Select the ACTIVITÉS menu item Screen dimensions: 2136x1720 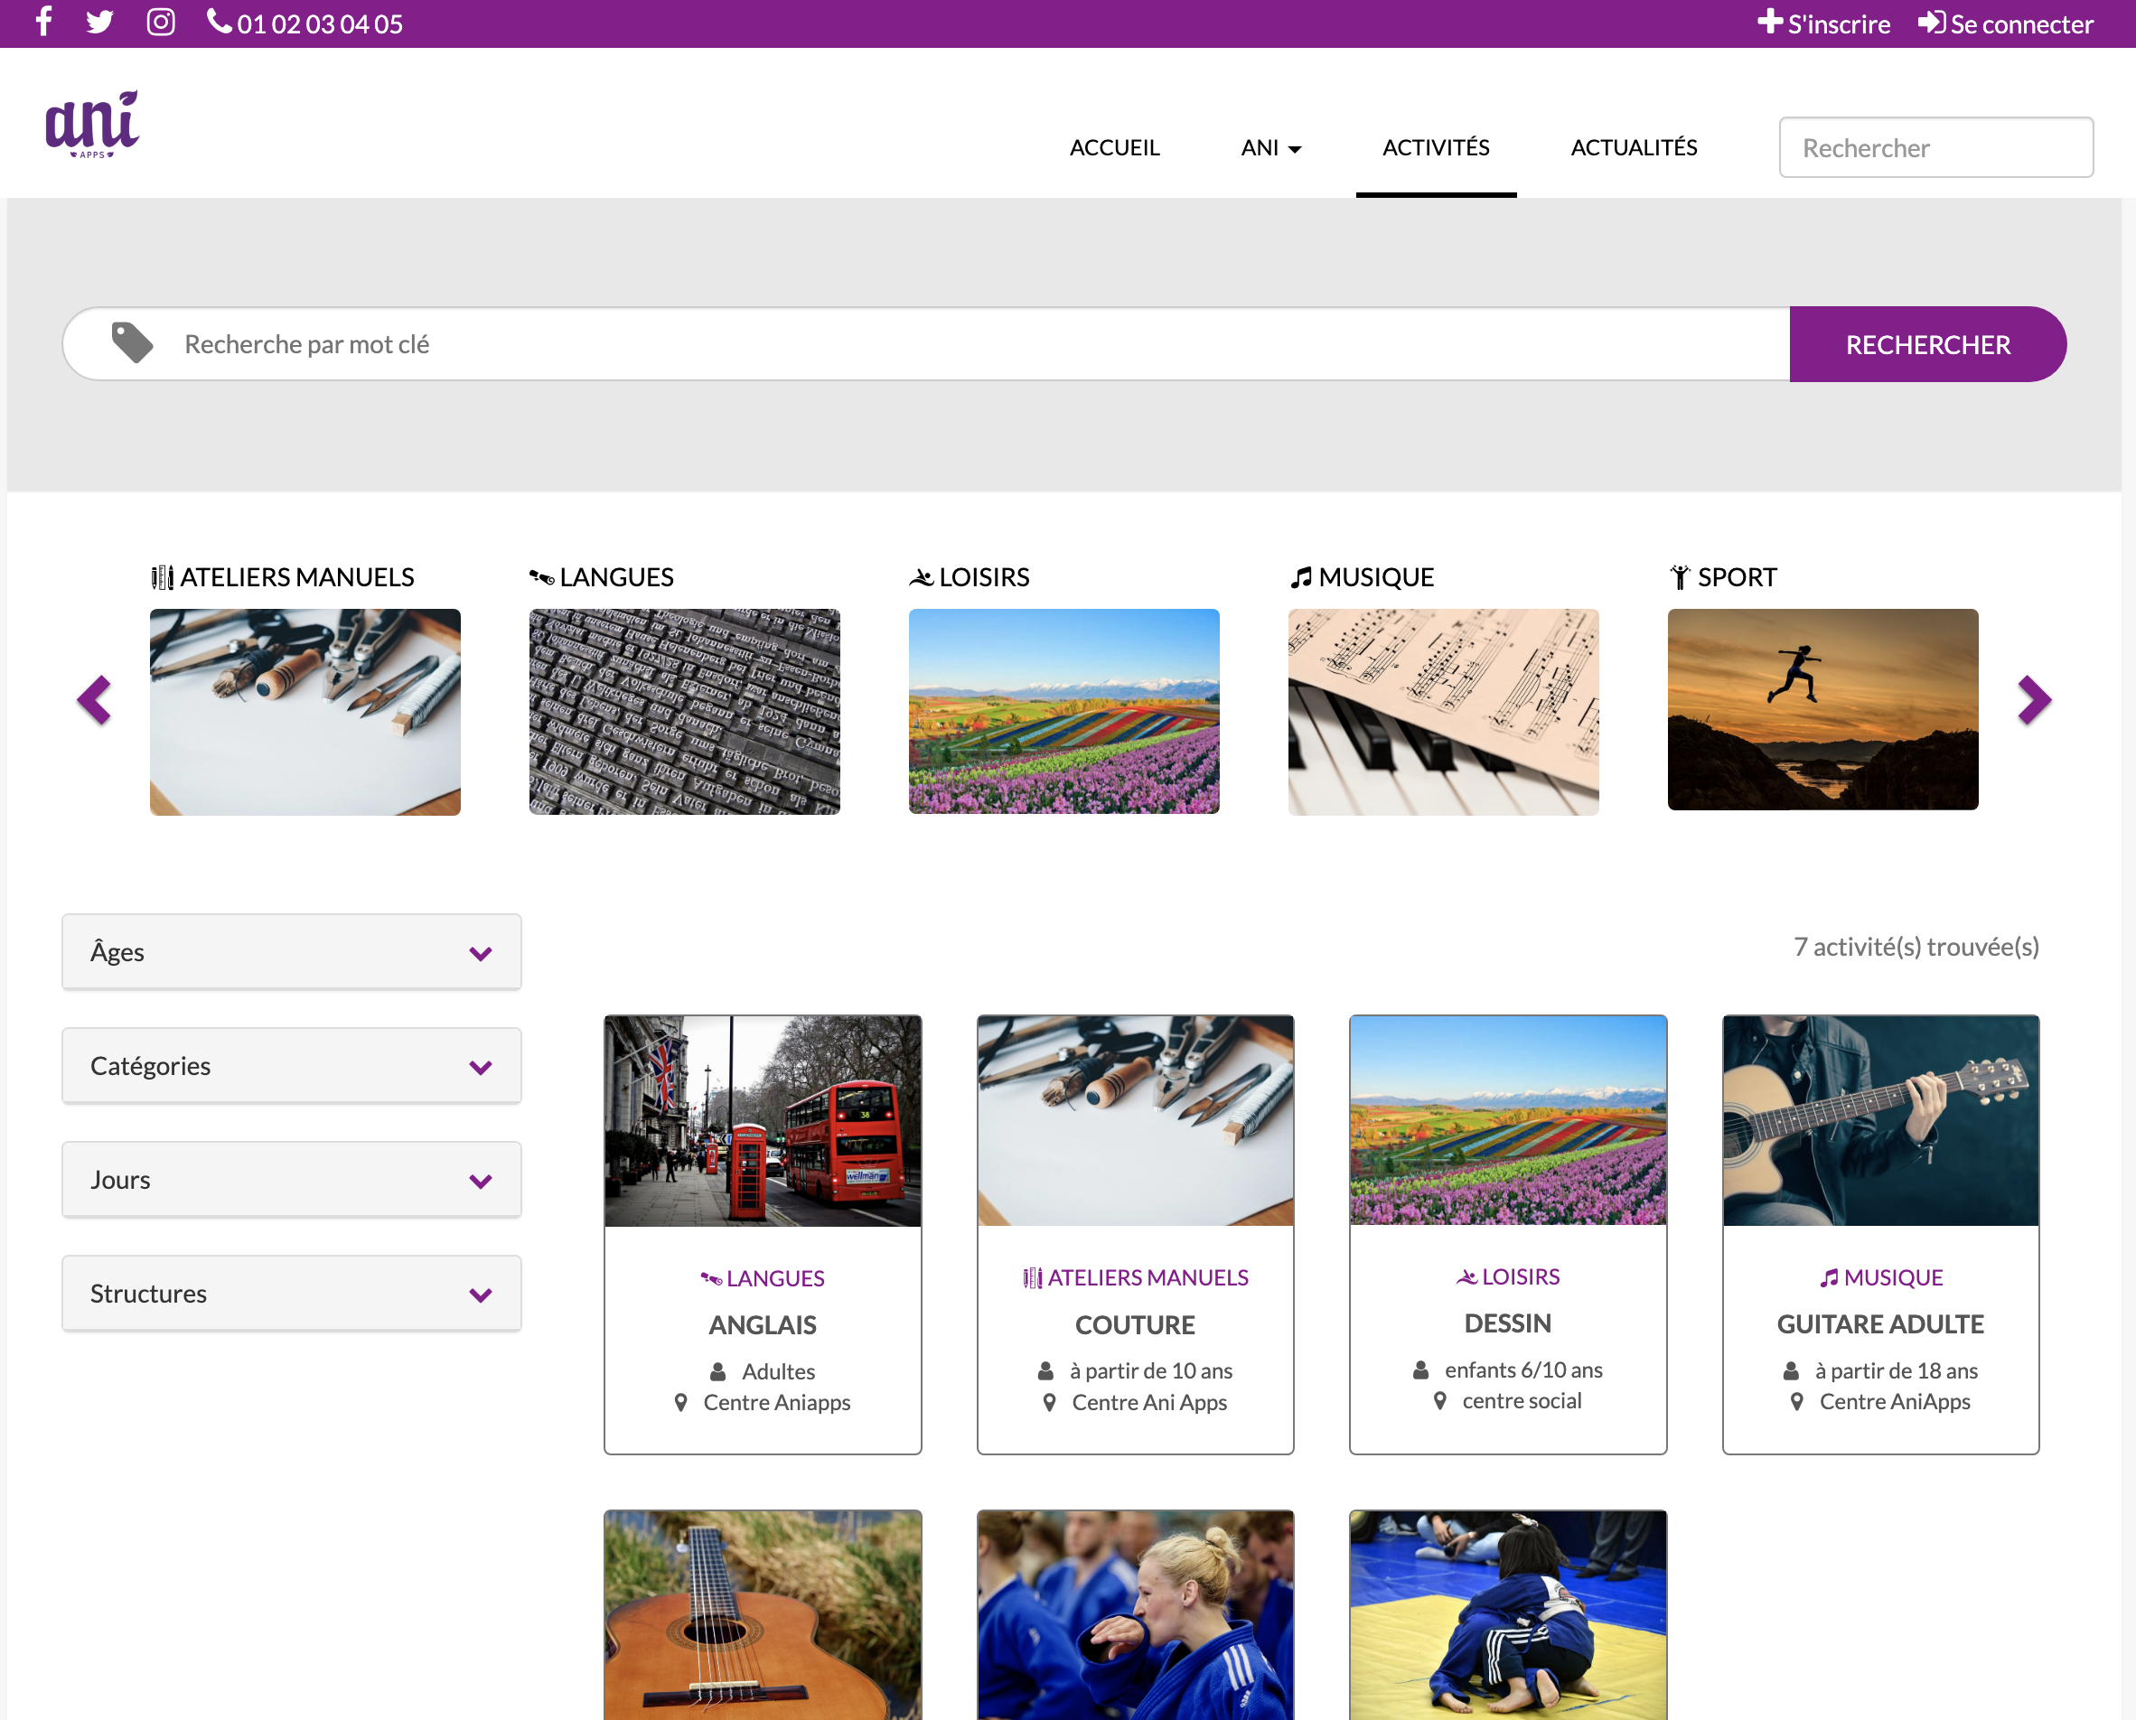point(1436,147)
